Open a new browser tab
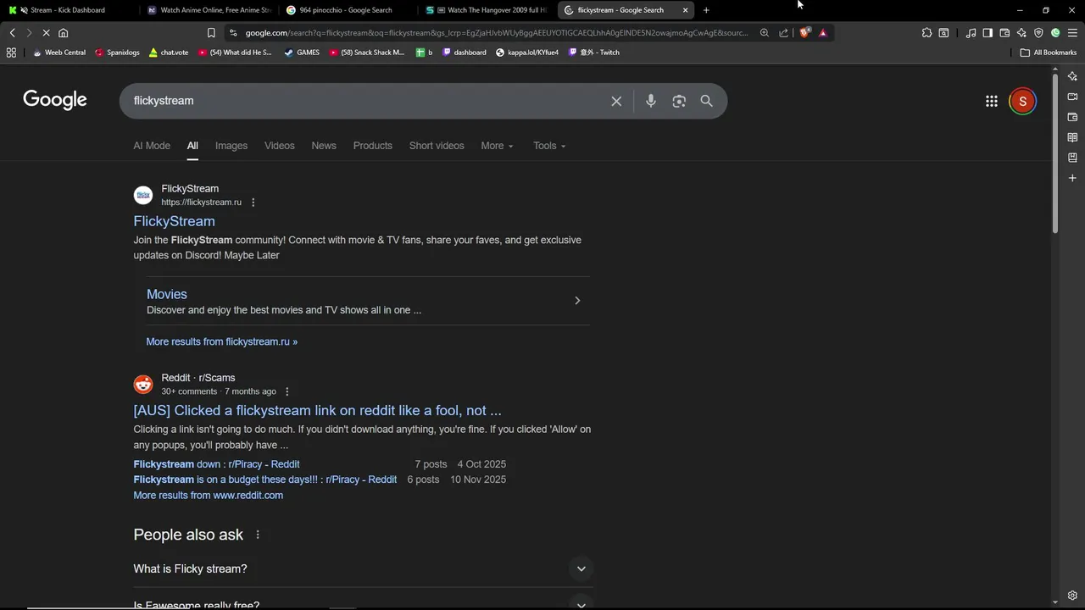This screenshot has width=1085, height=610. point(706,10)
